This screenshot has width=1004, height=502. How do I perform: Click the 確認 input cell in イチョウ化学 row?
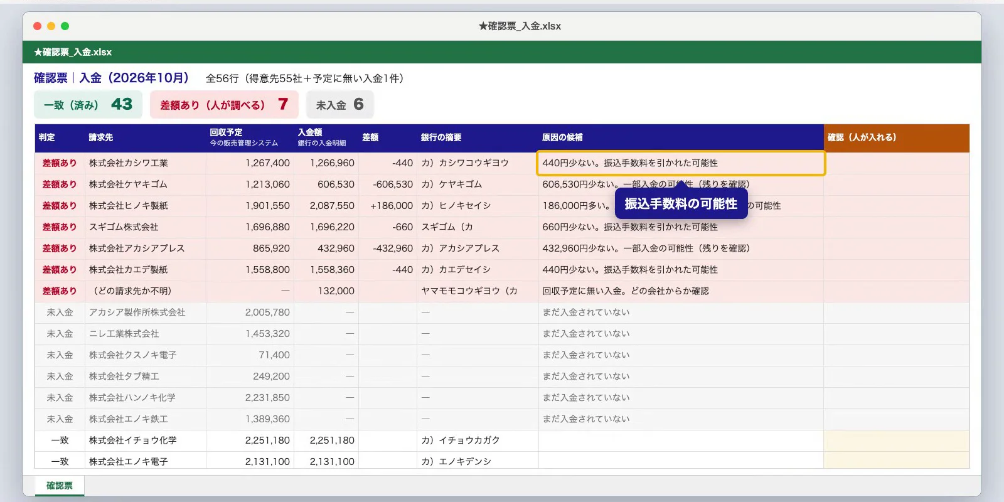click(x=896, y=441)
